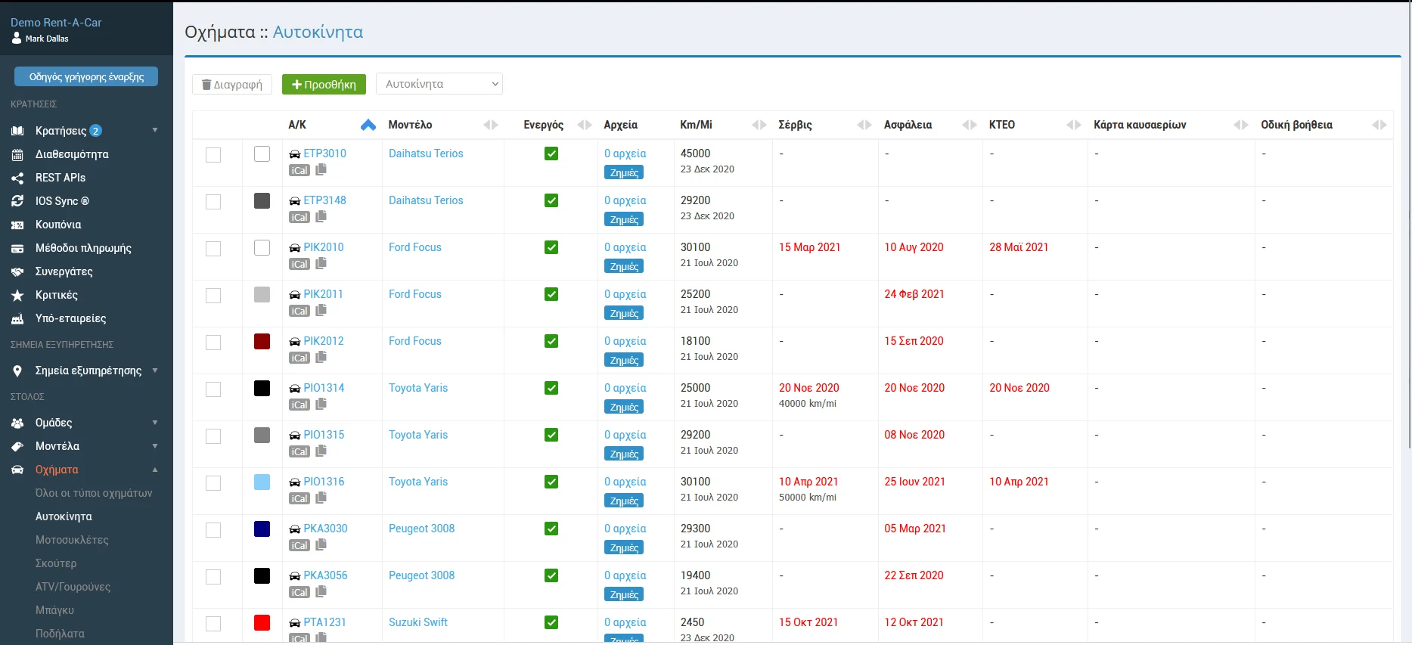Expand the Κρατήσεις sidebar menu
Viewport: 1412px width, 645px height.
[x=154, y=131]
